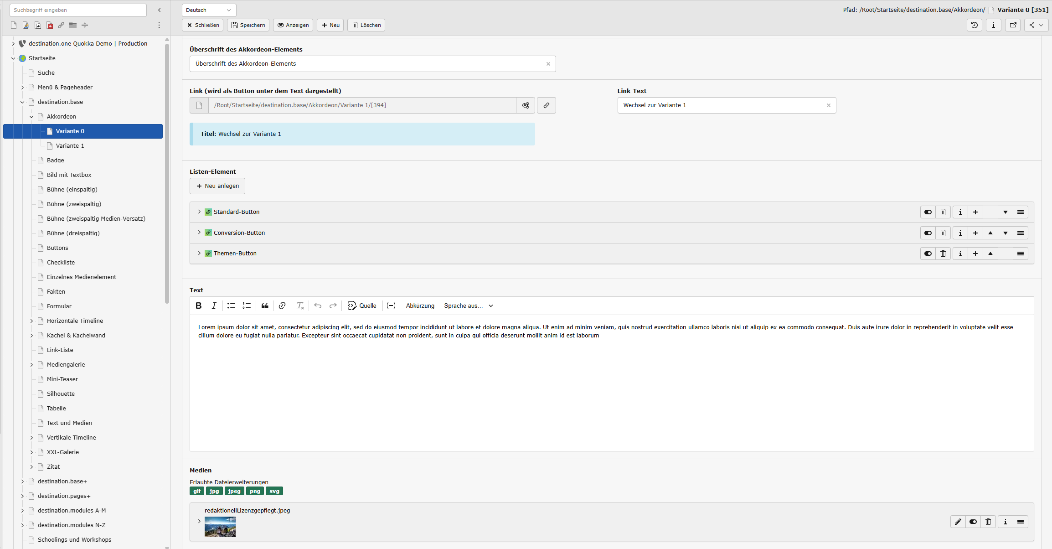Toggle bold formatting in Text editor
1052x549 pixels.
pos(198,306)
